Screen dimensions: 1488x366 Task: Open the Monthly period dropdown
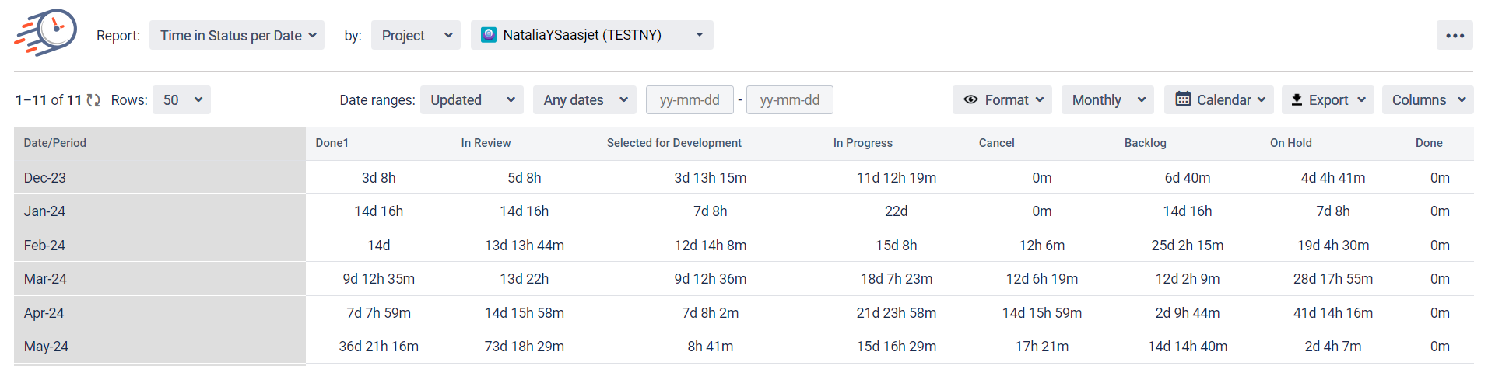pyautogui.click(x=1108, y=99)
